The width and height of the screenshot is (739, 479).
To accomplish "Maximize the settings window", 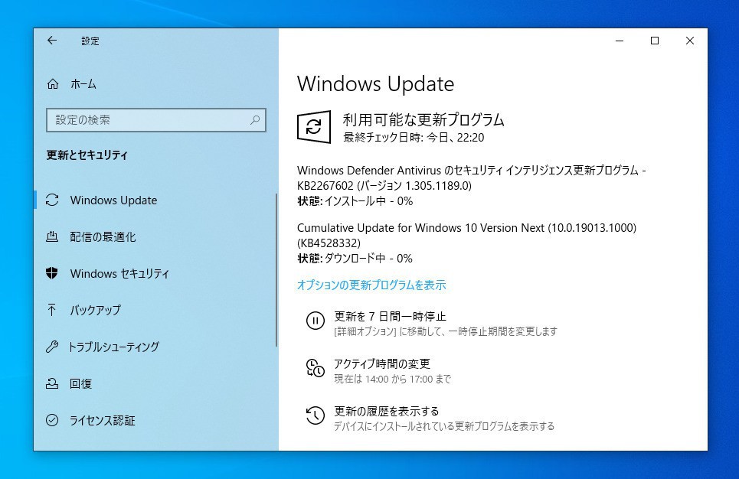I will click(655, 41).
